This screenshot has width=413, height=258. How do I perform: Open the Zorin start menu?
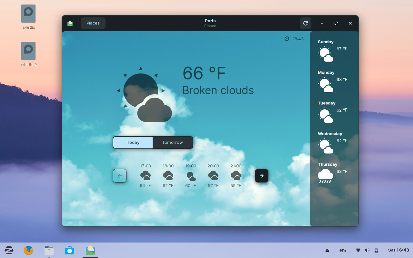9,250
